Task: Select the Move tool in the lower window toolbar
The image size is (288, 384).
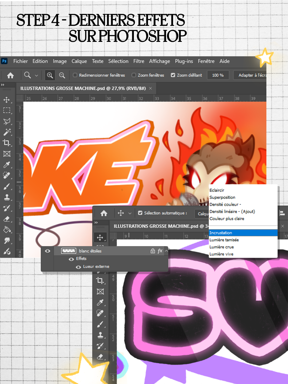Action: pyautogui.click(x=100, y=237)
